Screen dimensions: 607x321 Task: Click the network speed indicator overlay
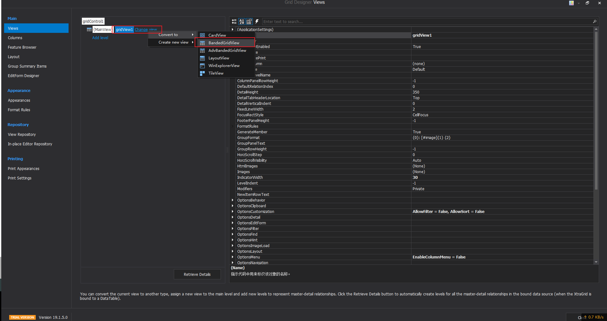click(593, 317)
